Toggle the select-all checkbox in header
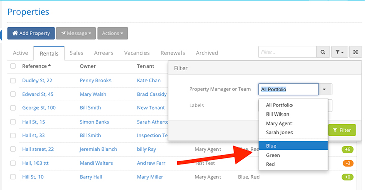This screenshot has height=190, width=365. click(x=13, y=66)
